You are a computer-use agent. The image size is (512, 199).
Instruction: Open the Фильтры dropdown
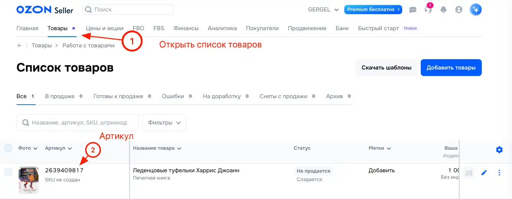click(x=164, y=123)
